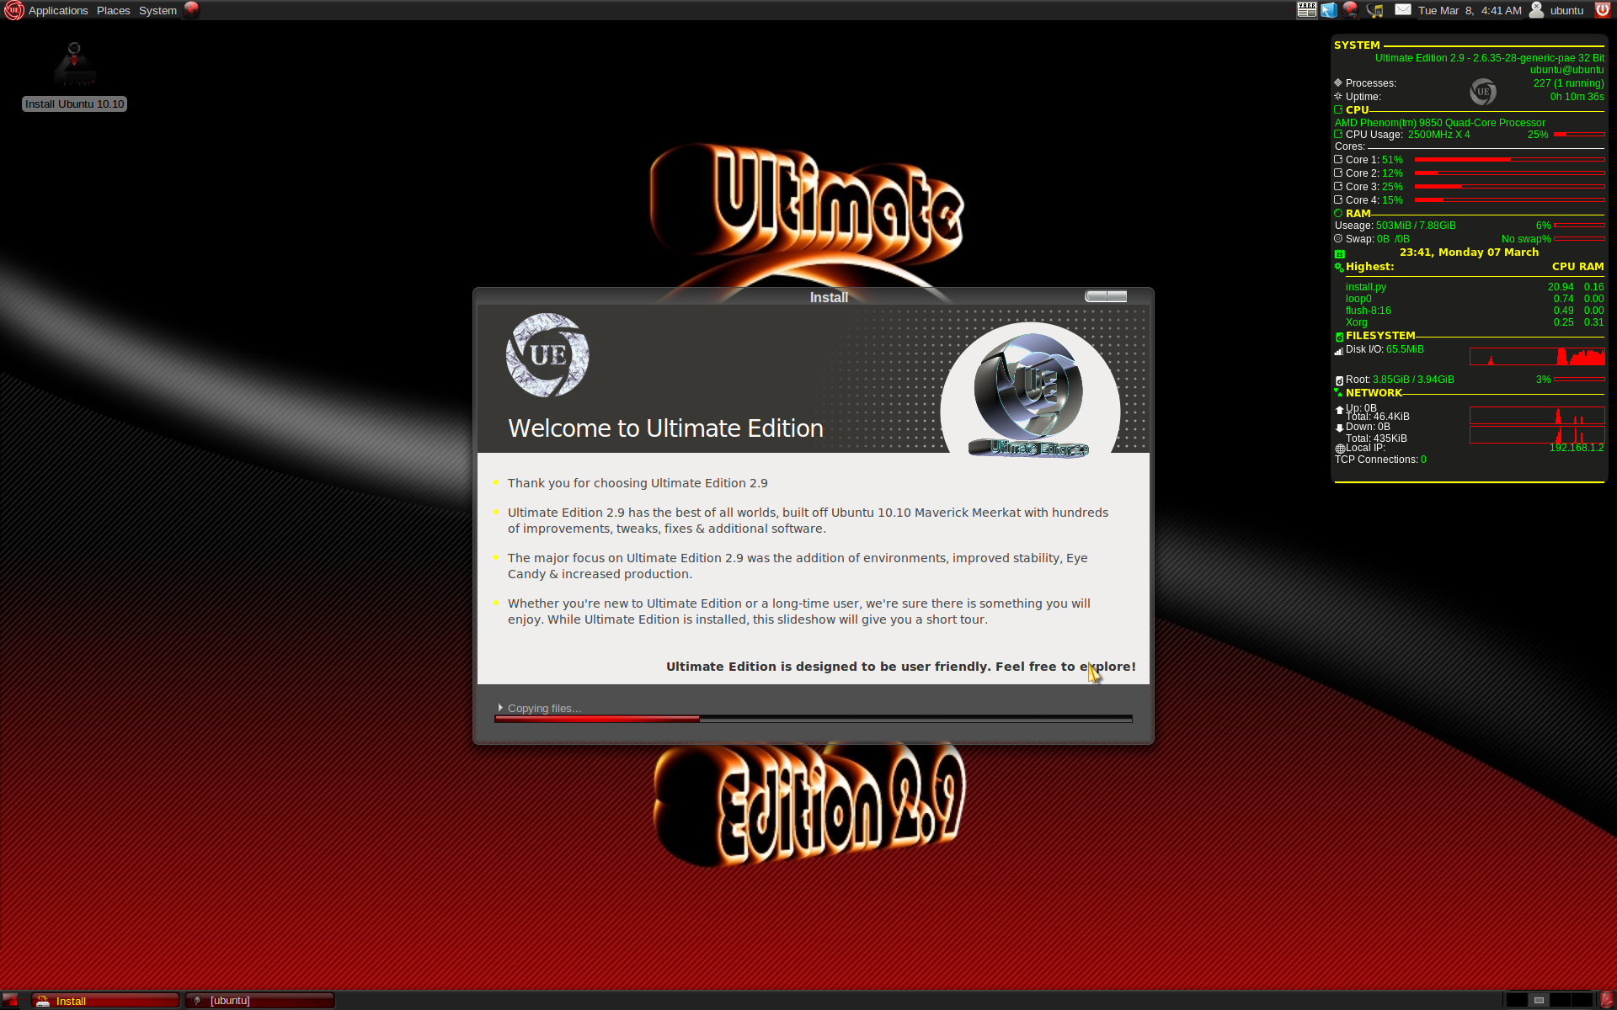
Task: Click install.py in the Highest process list
Action: 1365,287
